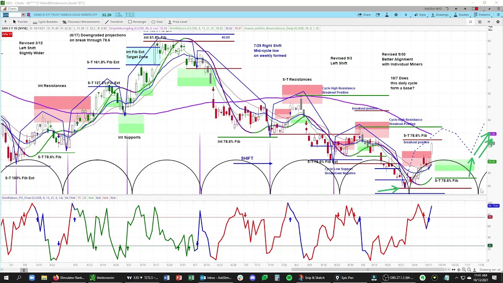Pick the Fibonacci Retracements tool
The width and height of the screenshot is (503, 283).
(x=81, y=22)
